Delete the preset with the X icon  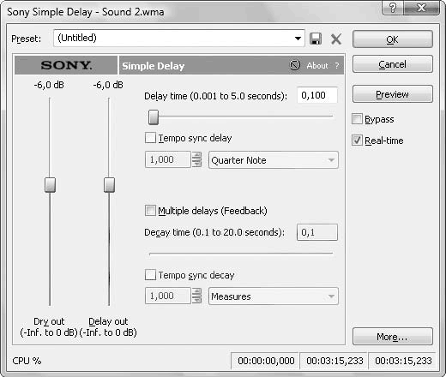coord(336,39)
